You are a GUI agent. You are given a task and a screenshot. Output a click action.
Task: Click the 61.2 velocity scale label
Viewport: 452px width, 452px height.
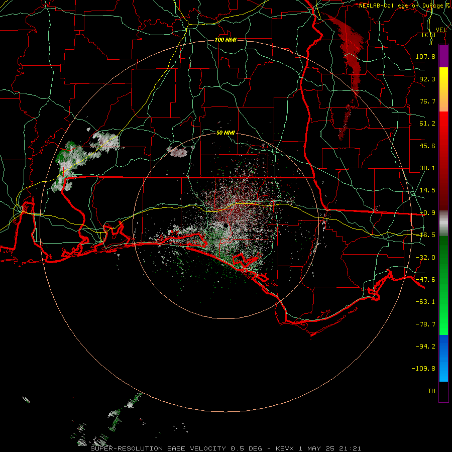click(427, 124)
